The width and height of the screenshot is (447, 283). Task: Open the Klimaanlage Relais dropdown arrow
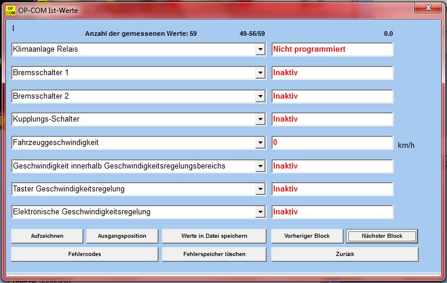pyautogui.click(x=260, y=49)
